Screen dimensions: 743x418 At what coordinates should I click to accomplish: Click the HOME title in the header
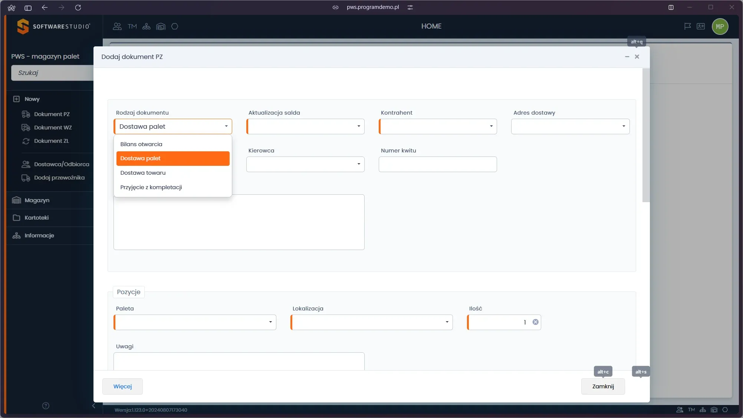click(431, 26)
